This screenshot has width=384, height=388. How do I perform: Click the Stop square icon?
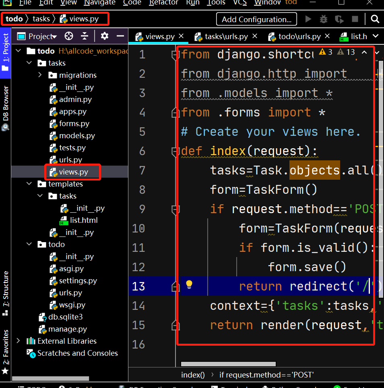click(x=355, y=19)
